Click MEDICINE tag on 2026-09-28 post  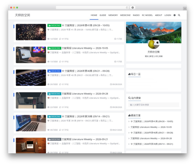click(54, 94)
